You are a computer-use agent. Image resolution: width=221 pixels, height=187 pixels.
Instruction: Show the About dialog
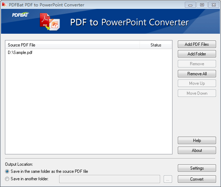[197, 150]
